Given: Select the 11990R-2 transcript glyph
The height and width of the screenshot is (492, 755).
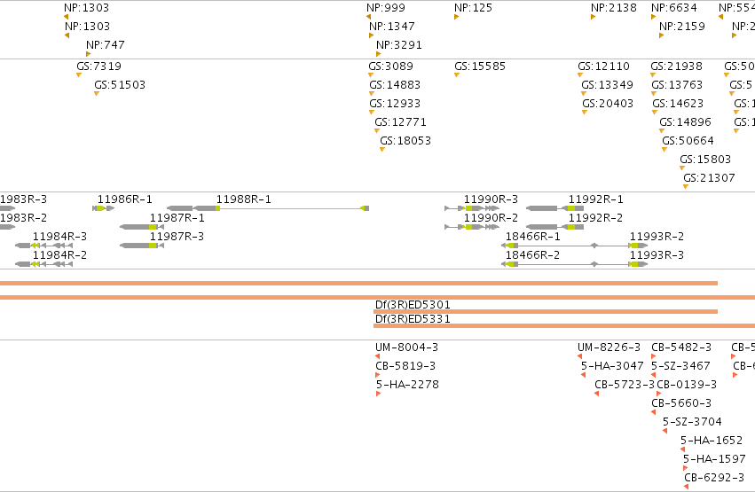Looking at the screenshot, I should [472, 227].
